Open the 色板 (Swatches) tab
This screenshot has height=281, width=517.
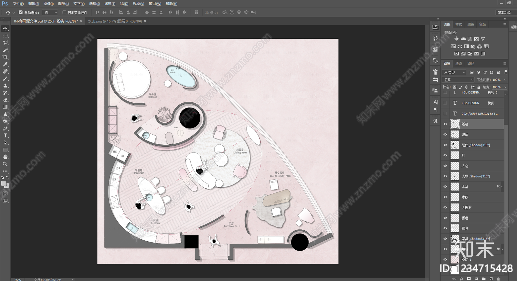tap(482, 24)
